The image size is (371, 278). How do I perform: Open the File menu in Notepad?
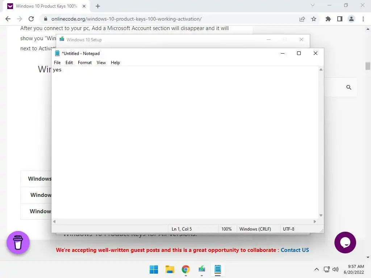click(57, 63)
